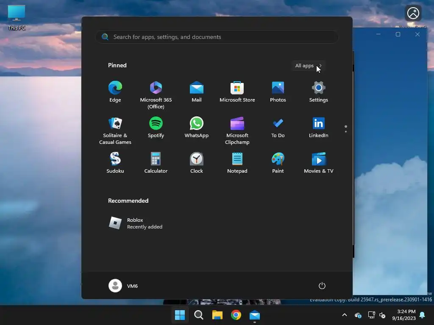The width and height of the screenshot is (434, 325).
Task: Launch the Paint app
Action: tap(278, 163)
